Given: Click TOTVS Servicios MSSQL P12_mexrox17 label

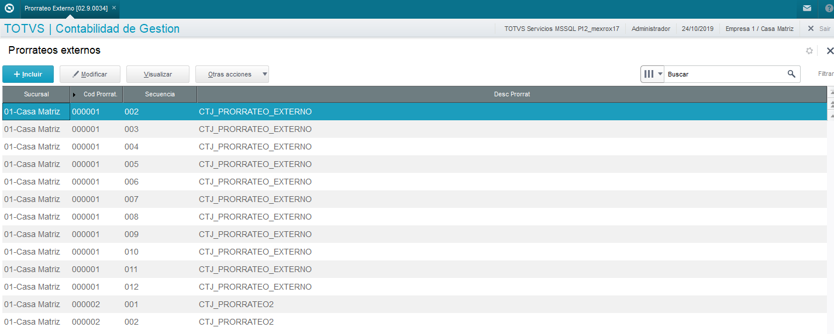Looking at the screenshot, I should [561, 29].
